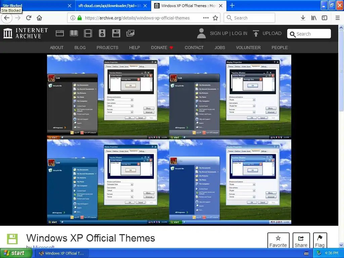Open the Archive audio speaker icon

pyautogui.click(x=102, y=33)
